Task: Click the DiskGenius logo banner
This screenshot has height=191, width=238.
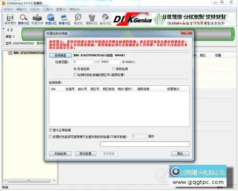Action: click(133, 19)
